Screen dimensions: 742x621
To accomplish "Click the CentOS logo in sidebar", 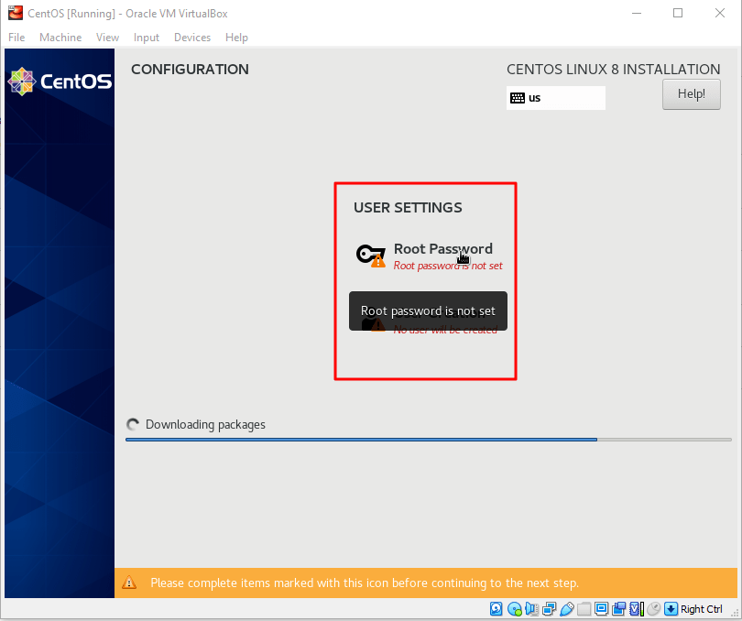I will pos(60,82).
